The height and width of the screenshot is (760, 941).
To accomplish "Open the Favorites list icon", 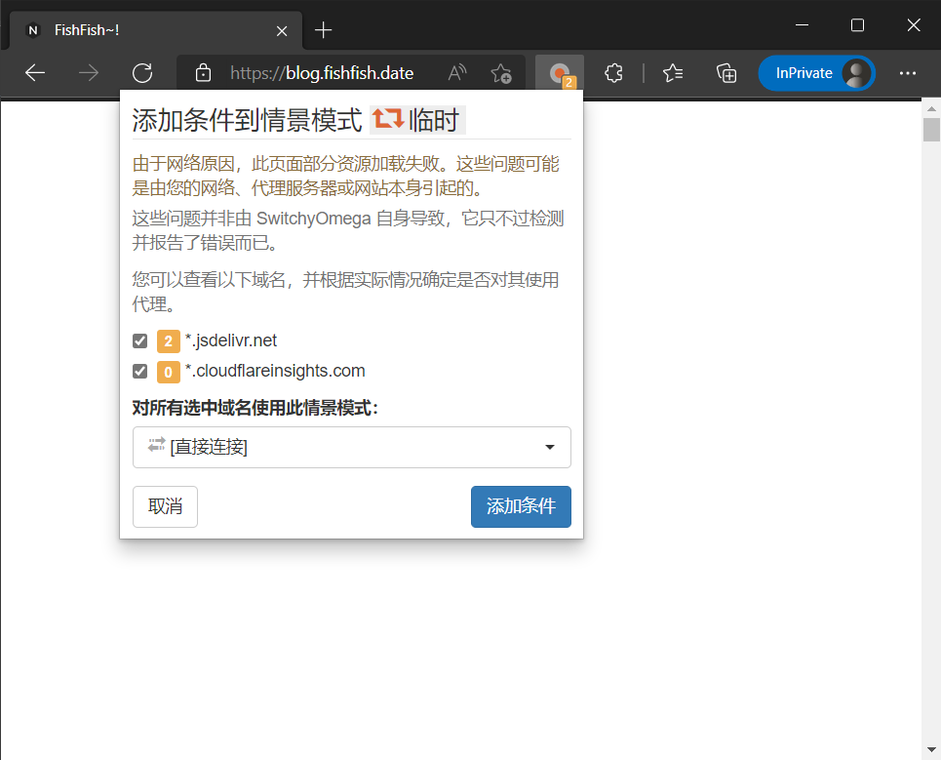I will click(x=673, y=73).
